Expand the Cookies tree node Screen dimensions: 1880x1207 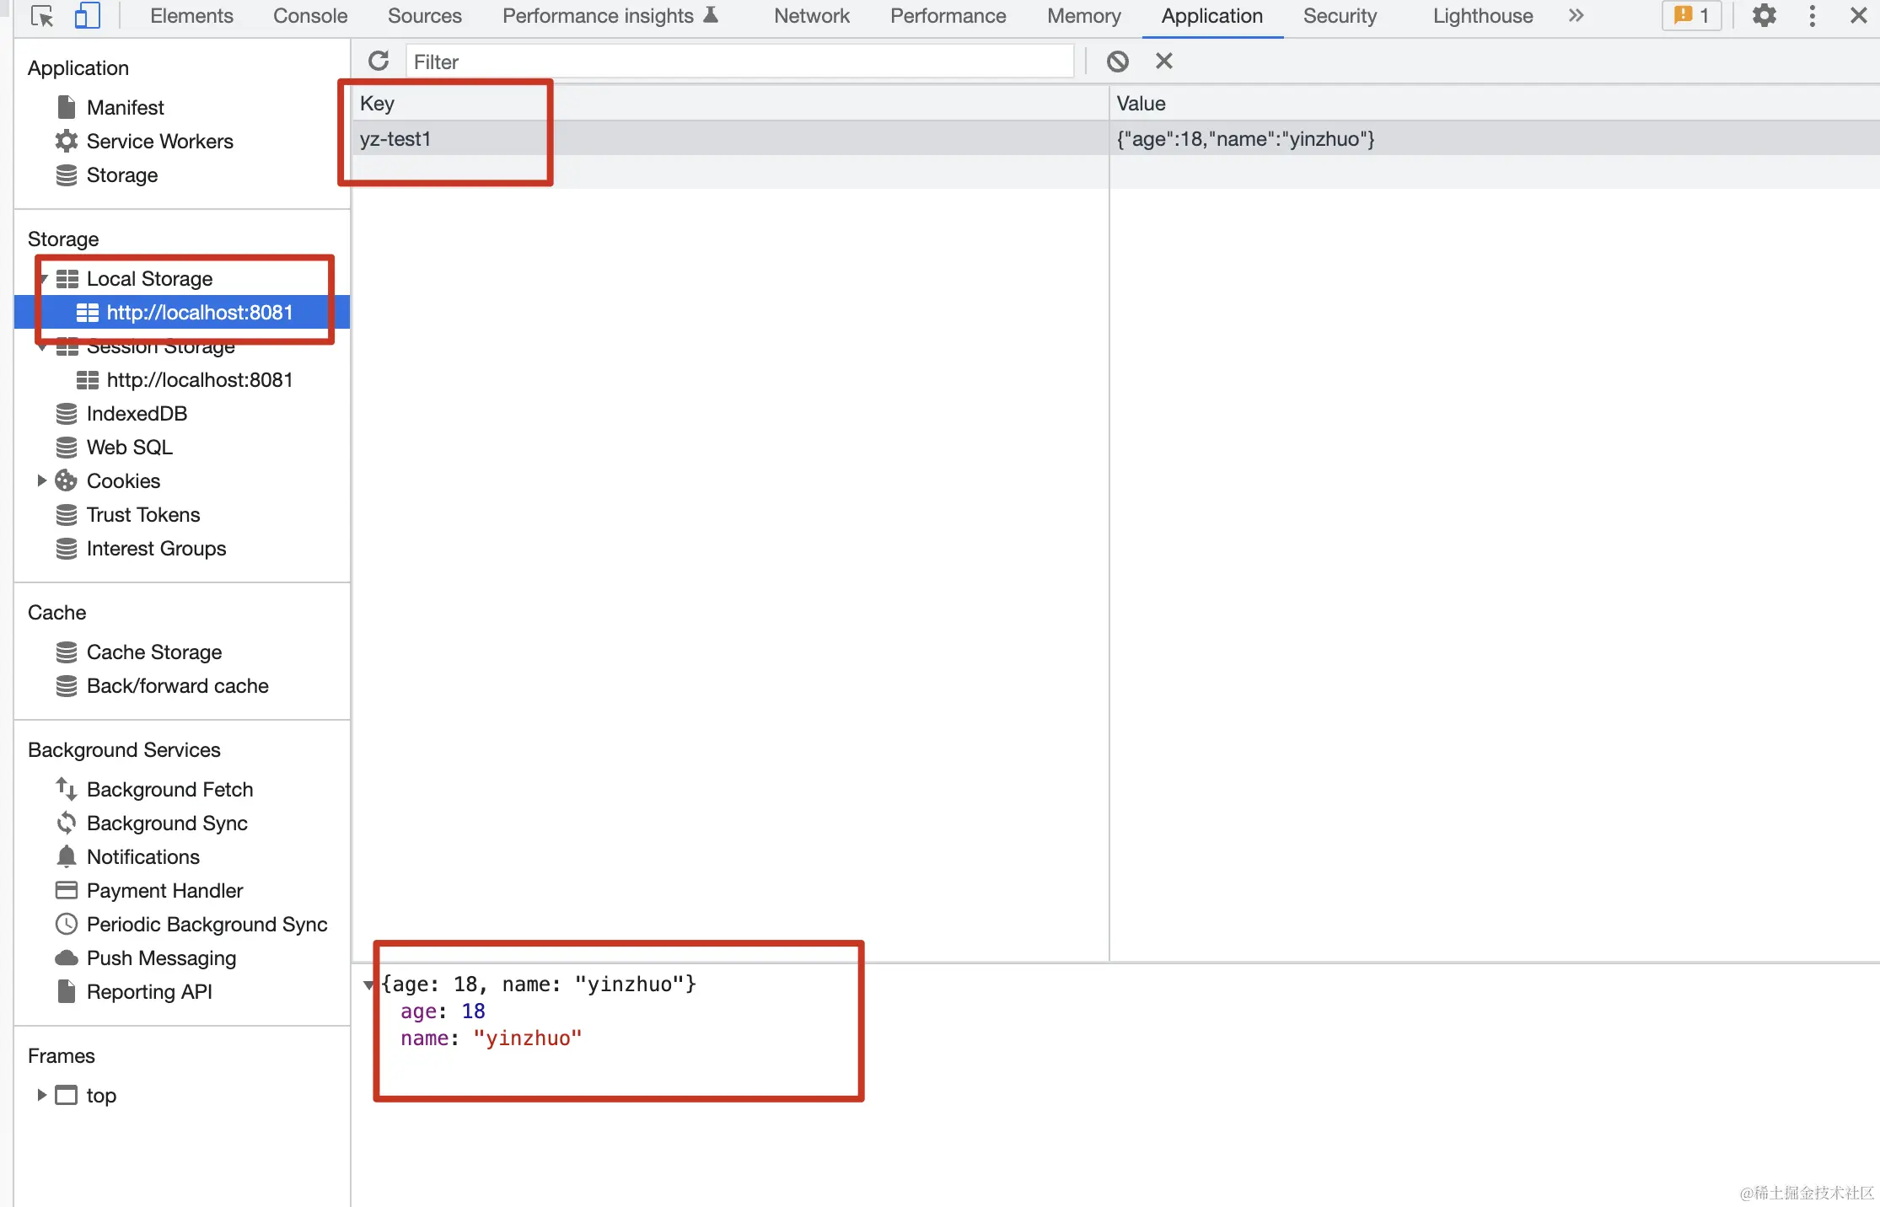pos(41,480)
